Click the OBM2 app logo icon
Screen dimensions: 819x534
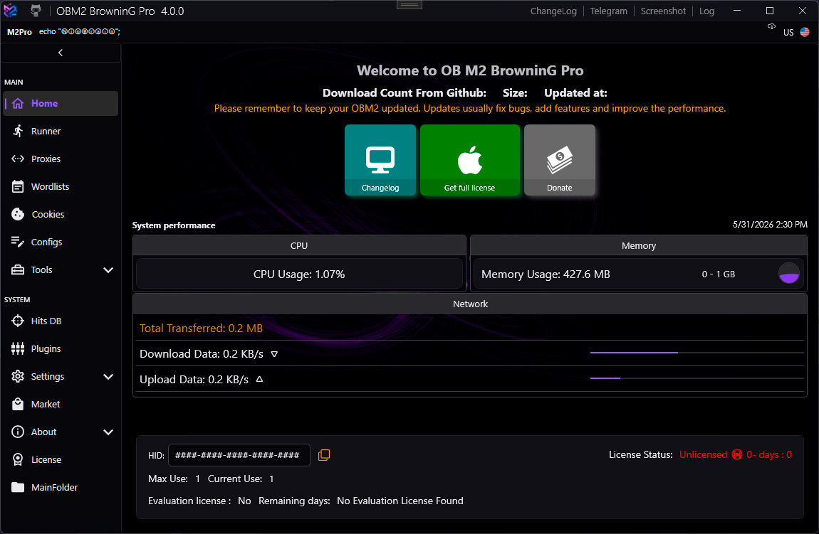point(11,11)
